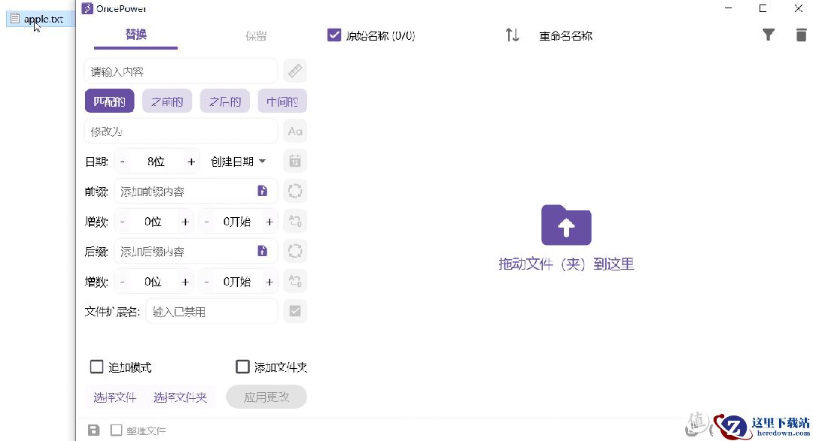
Task: Click the trash bin icon to clear the list
Action: click(801, 35)
